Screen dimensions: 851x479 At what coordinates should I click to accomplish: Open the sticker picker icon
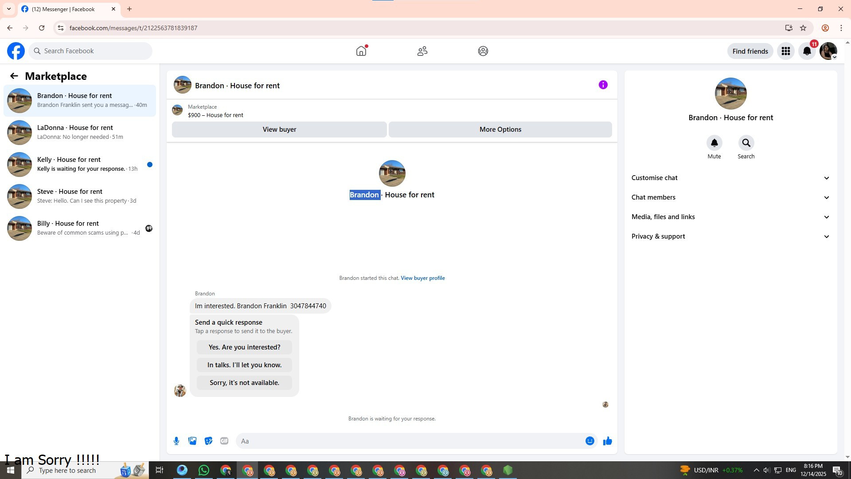(x=208, y=441)
